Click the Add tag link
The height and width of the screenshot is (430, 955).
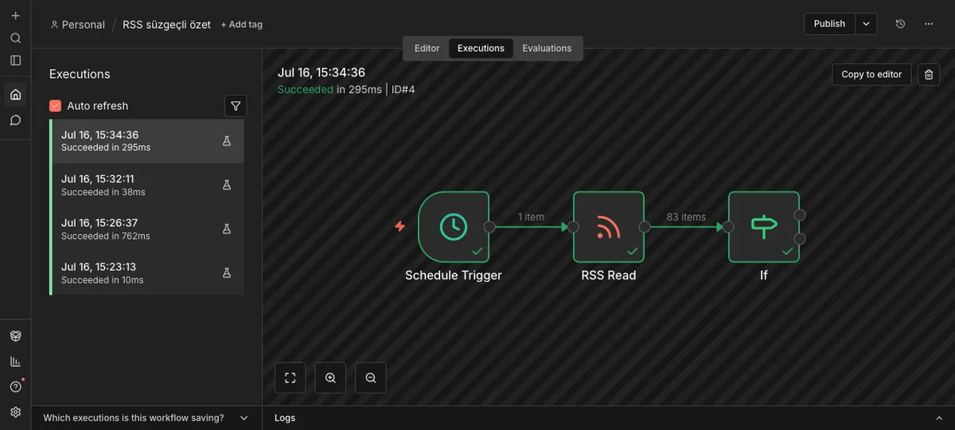241,25
